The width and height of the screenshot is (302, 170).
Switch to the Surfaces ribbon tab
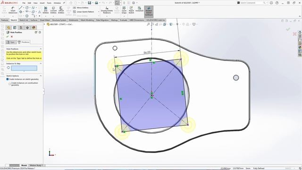click(x=34, y=20)
